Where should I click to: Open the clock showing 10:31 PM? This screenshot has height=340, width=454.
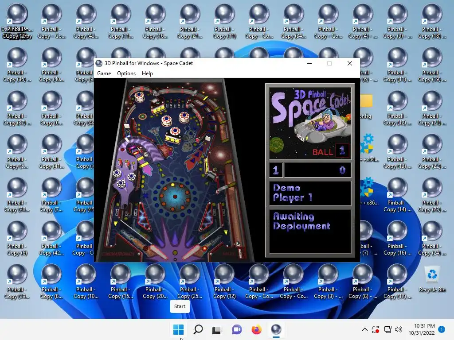[422, 329]
